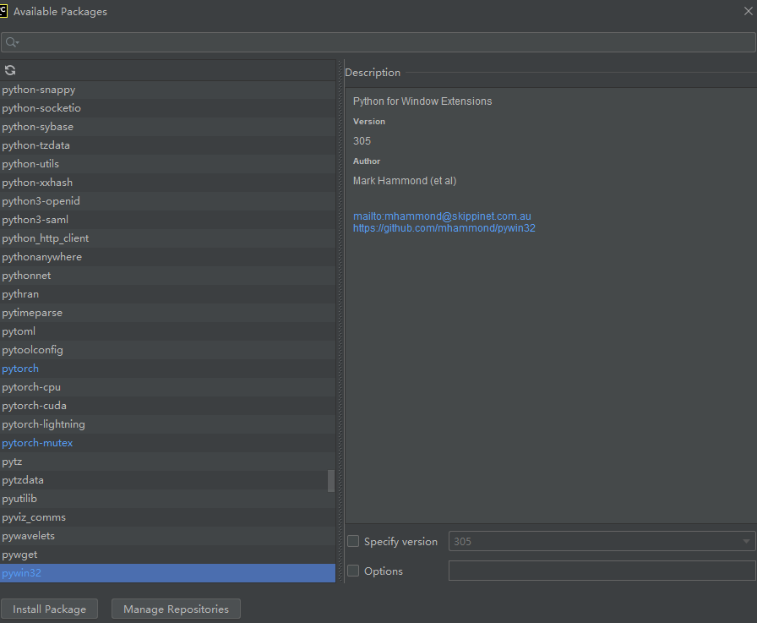Click the Manage Repositories button
The height and width of the screenshot is (623, 757).
pyautogui.click(x=176, y=609)
